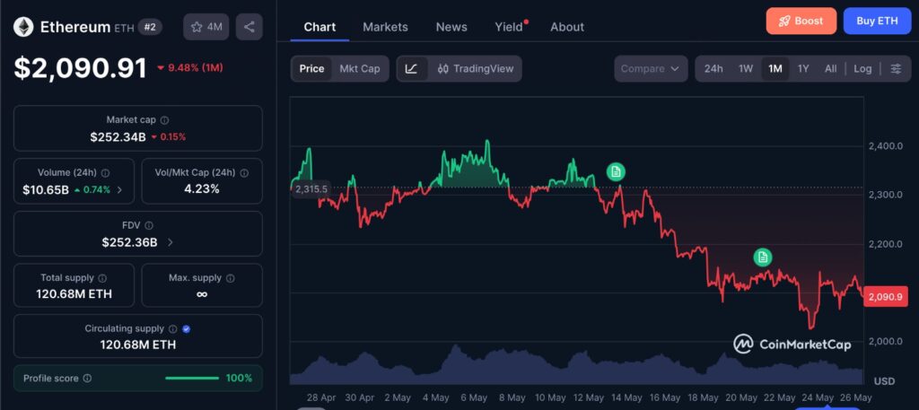This screenshot has height=410, width=919.
Task: Click the 2,315.5 baseline price label
Action: click(x=311, y=189)
